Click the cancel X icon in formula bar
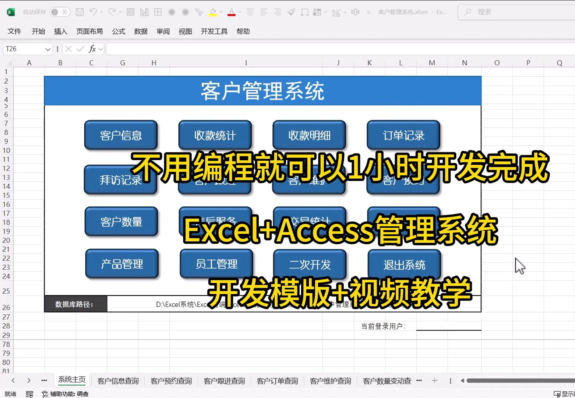 tap(68, 49)
